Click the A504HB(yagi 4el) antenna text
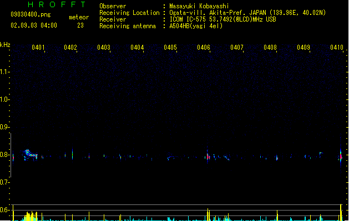 click(x=196, y=26)
